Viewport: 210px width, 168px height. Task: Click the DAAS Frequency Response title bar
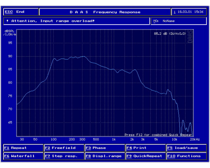[x=105, y=12]
